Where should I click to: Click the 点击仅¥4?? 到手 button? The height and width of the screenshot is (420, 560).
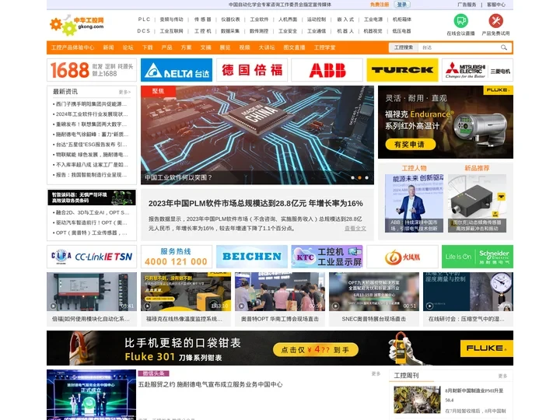pos(315,350)
